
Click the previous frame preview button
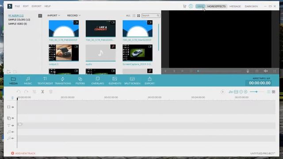(165, 71)
